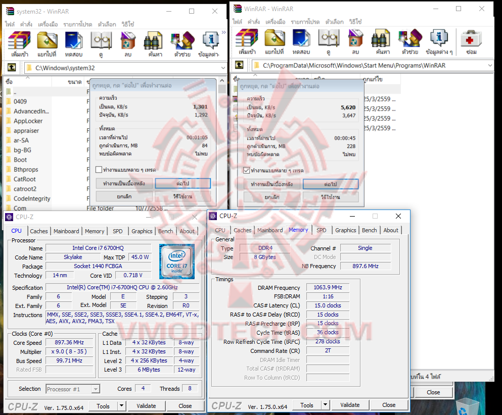Viewport: 502px width, 415px height.
Task: Click Name column header in system32 WinRAR
Action: click(27, 81)
